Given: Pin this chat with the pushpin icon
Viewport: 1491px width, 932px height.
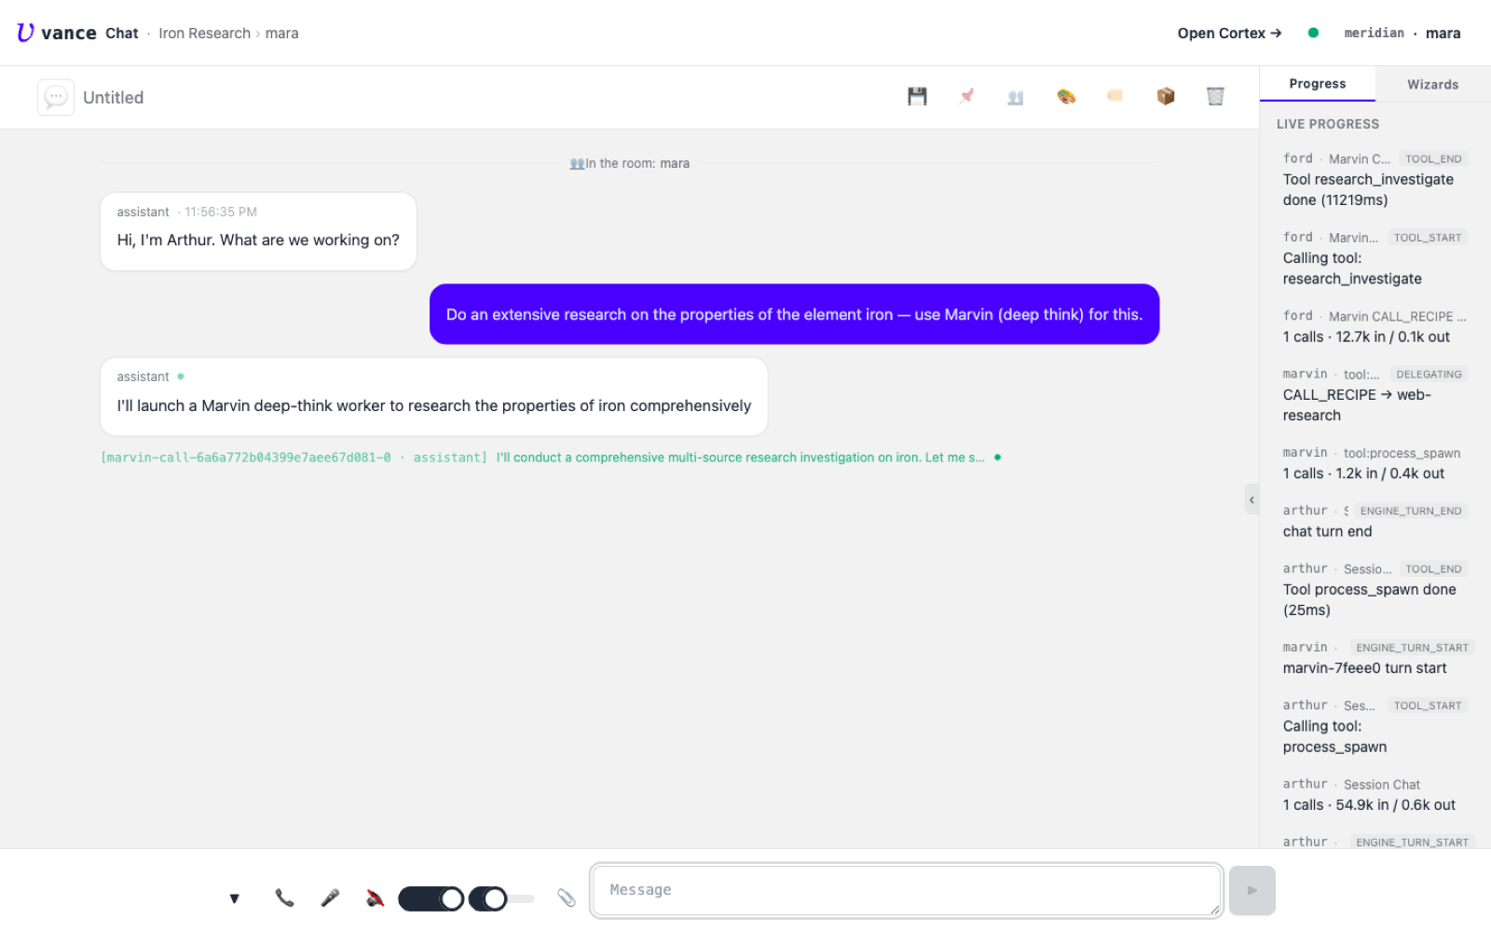Looking at the screenshot, I should tap(967, 96).
